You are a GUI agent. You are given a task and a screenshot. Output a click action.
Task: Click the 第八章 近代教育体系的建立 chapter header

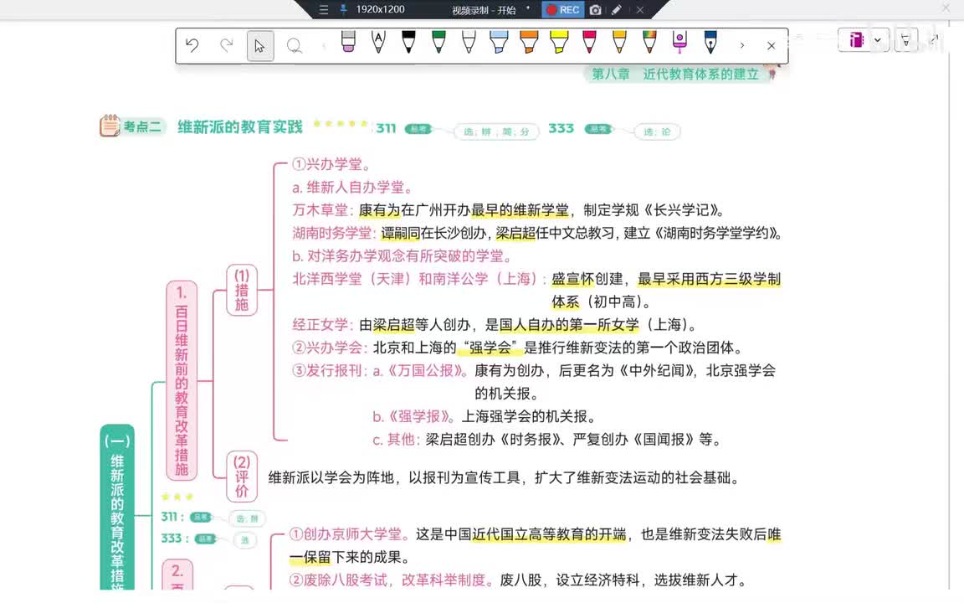(x=675, y=75)
